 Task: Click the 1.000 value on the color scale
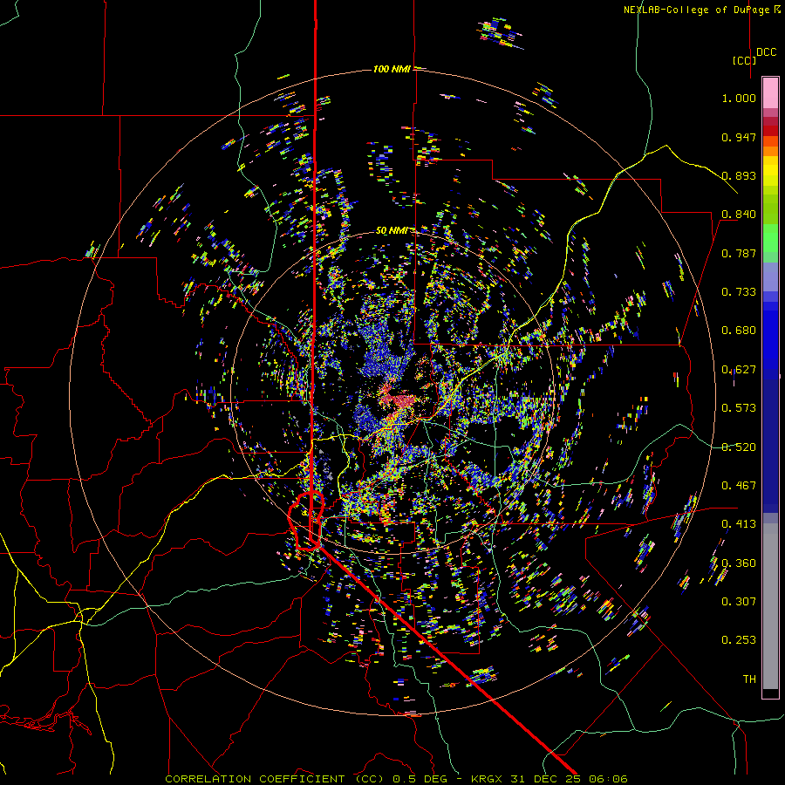[x=739, y=99]
